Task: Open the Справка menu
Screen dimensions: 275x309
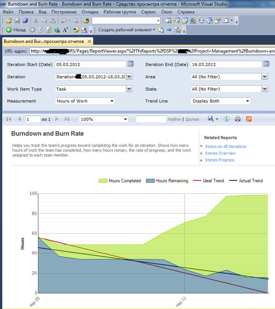Action: 186,12
